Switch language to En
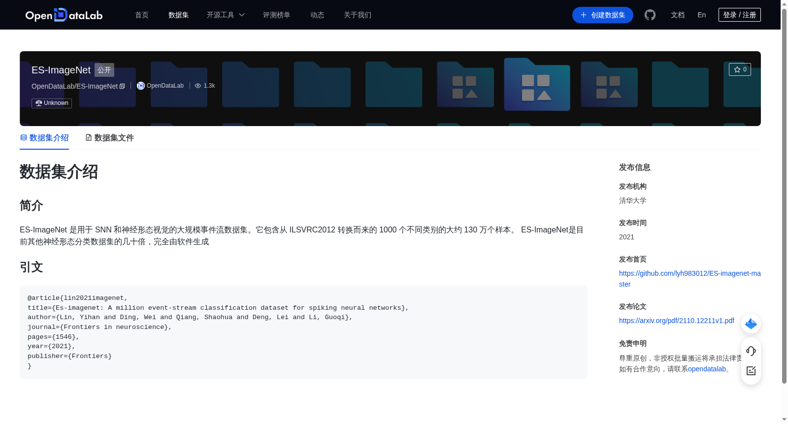The height and width of the screenshot is (424, 788). [702, 15]
